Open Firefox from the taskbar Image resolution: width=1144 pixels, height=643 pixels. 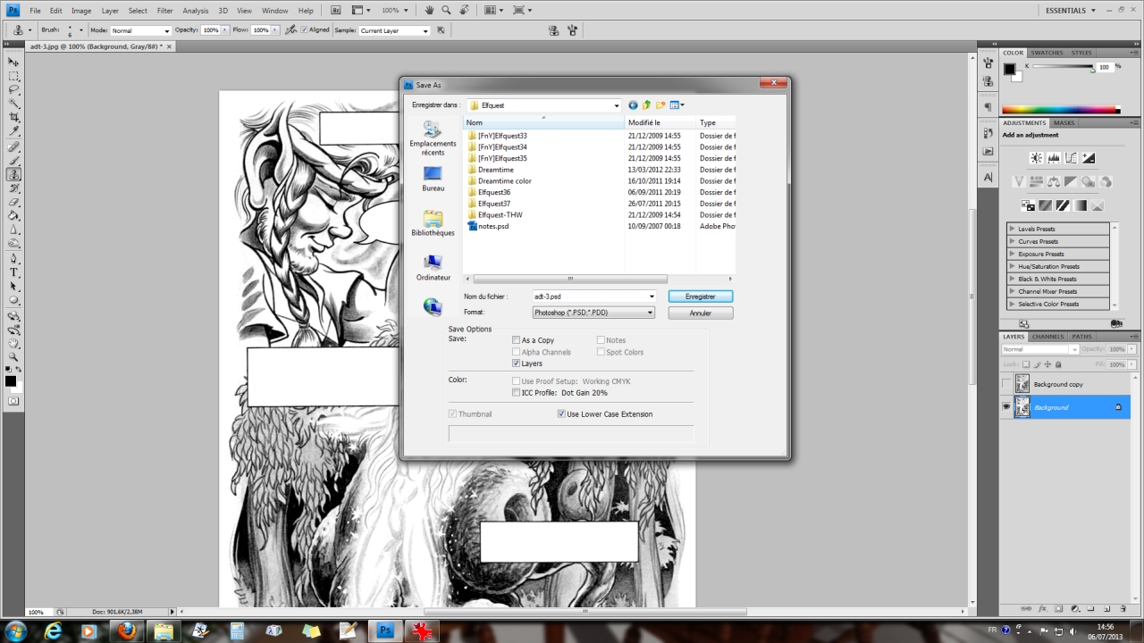(126, 630)
